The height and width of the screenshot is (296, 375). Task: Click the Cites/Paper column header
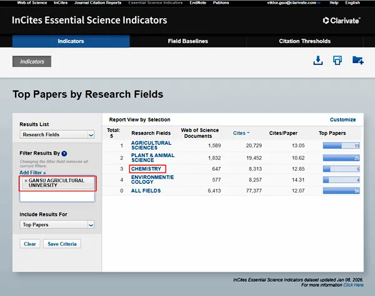click(x=283, y=133)
